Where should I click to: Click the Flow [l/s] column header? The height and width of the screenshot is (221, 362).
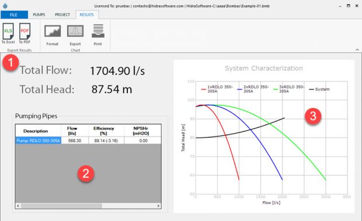click(x=75, y=131)
